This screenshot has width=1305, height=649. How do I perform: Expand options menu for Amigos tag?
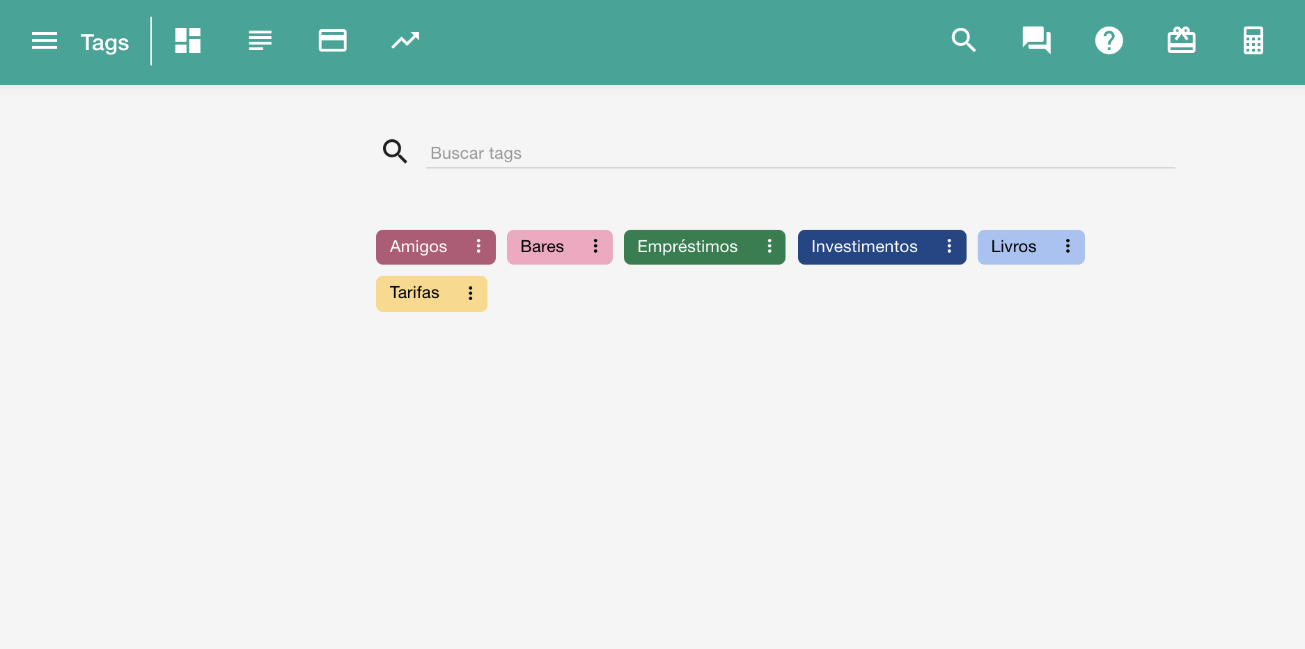478,247
